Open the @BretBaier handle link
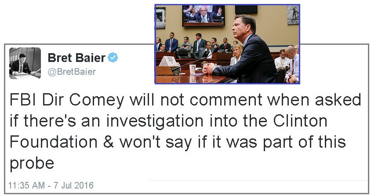 [72, 71]
